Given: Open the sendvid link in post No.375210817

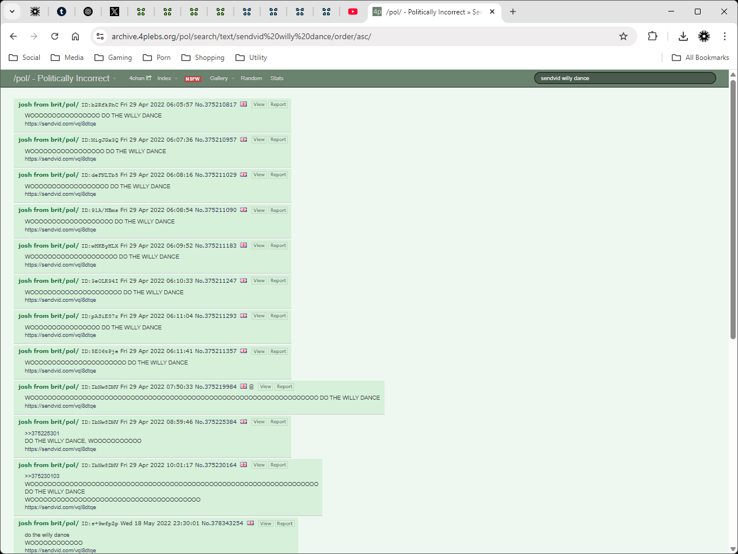Looking at the screenshot, I should 60,124.
